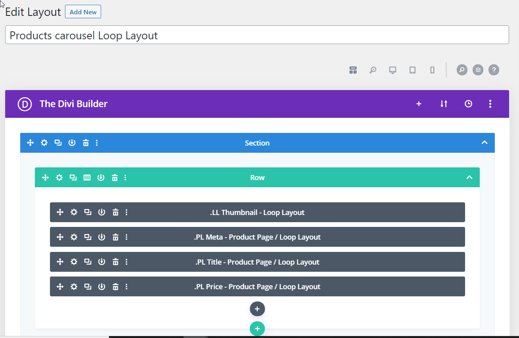Open Section settings gear icon
Viewport: 519px width, 338px height.
44,143
